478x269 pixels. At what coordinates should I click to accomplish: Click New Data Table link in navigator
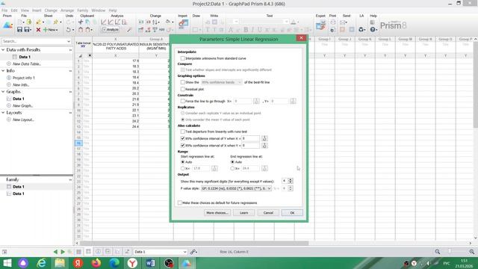pyautogui.click(x=27, y=64)
